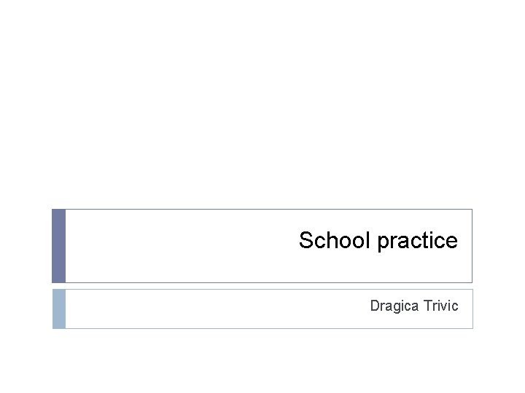Click blank area below the subtitle box
This screenshot has height=393, width=525.
click(262, 360)
